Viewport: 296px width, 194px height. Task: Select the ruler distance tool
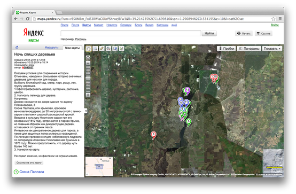(x=102, y=49)
